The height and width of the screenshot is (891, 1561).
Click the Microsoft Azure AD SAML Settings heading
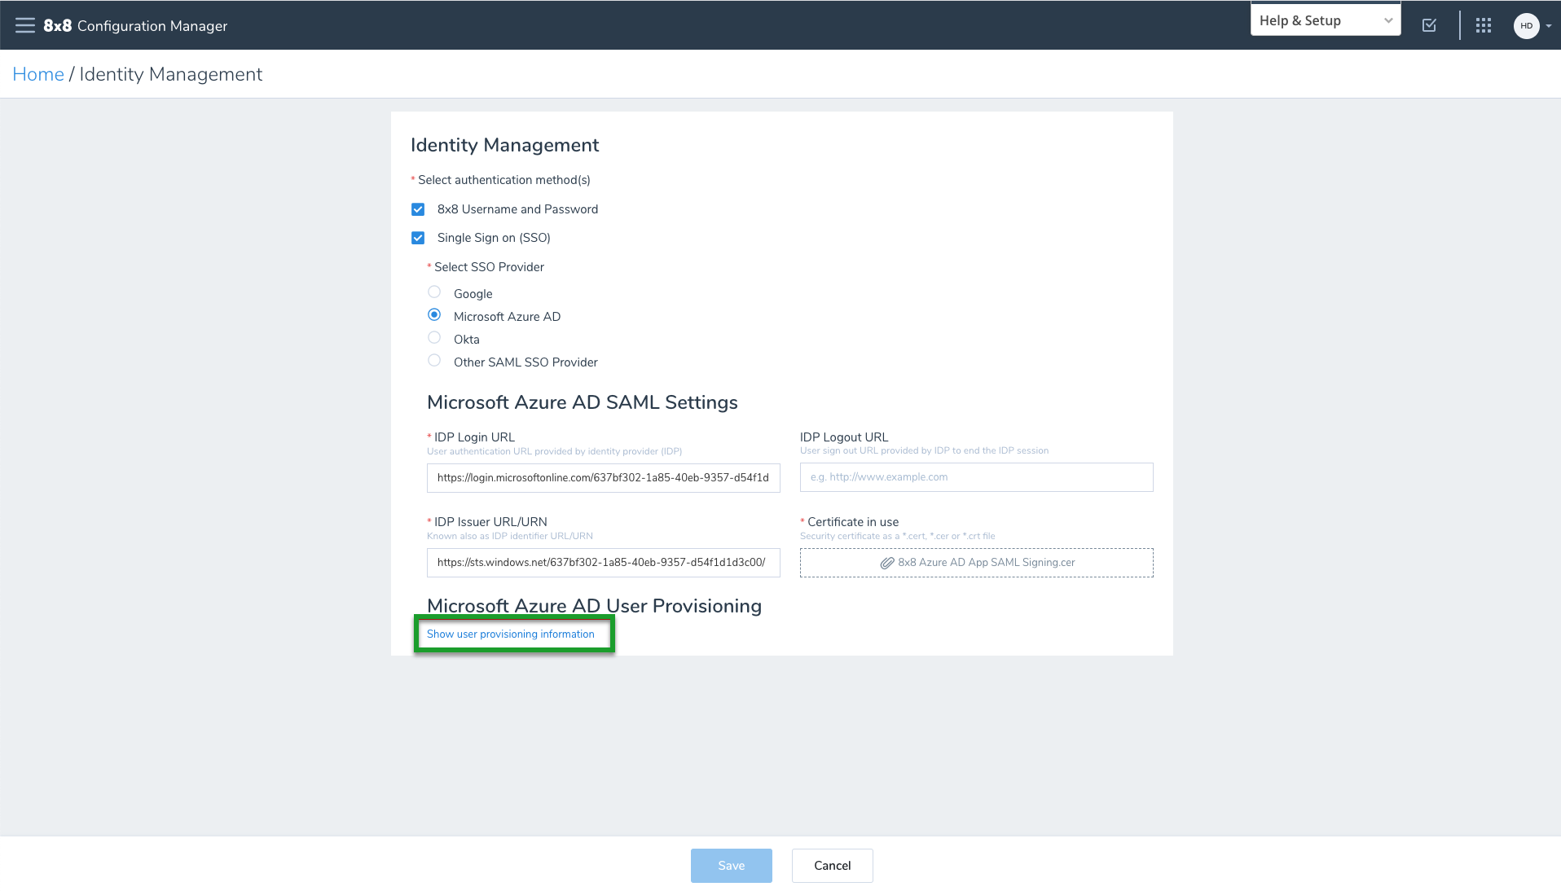[x=583, y=402]
